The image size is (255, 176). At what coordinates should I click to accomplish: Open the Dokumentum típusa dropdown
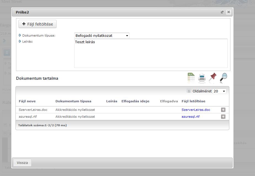[x=102, y=35]
